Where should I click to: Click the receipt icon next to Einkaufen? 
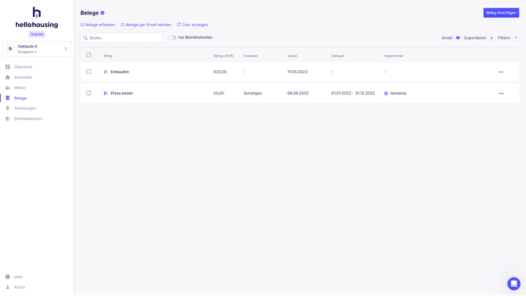(106, 72)
